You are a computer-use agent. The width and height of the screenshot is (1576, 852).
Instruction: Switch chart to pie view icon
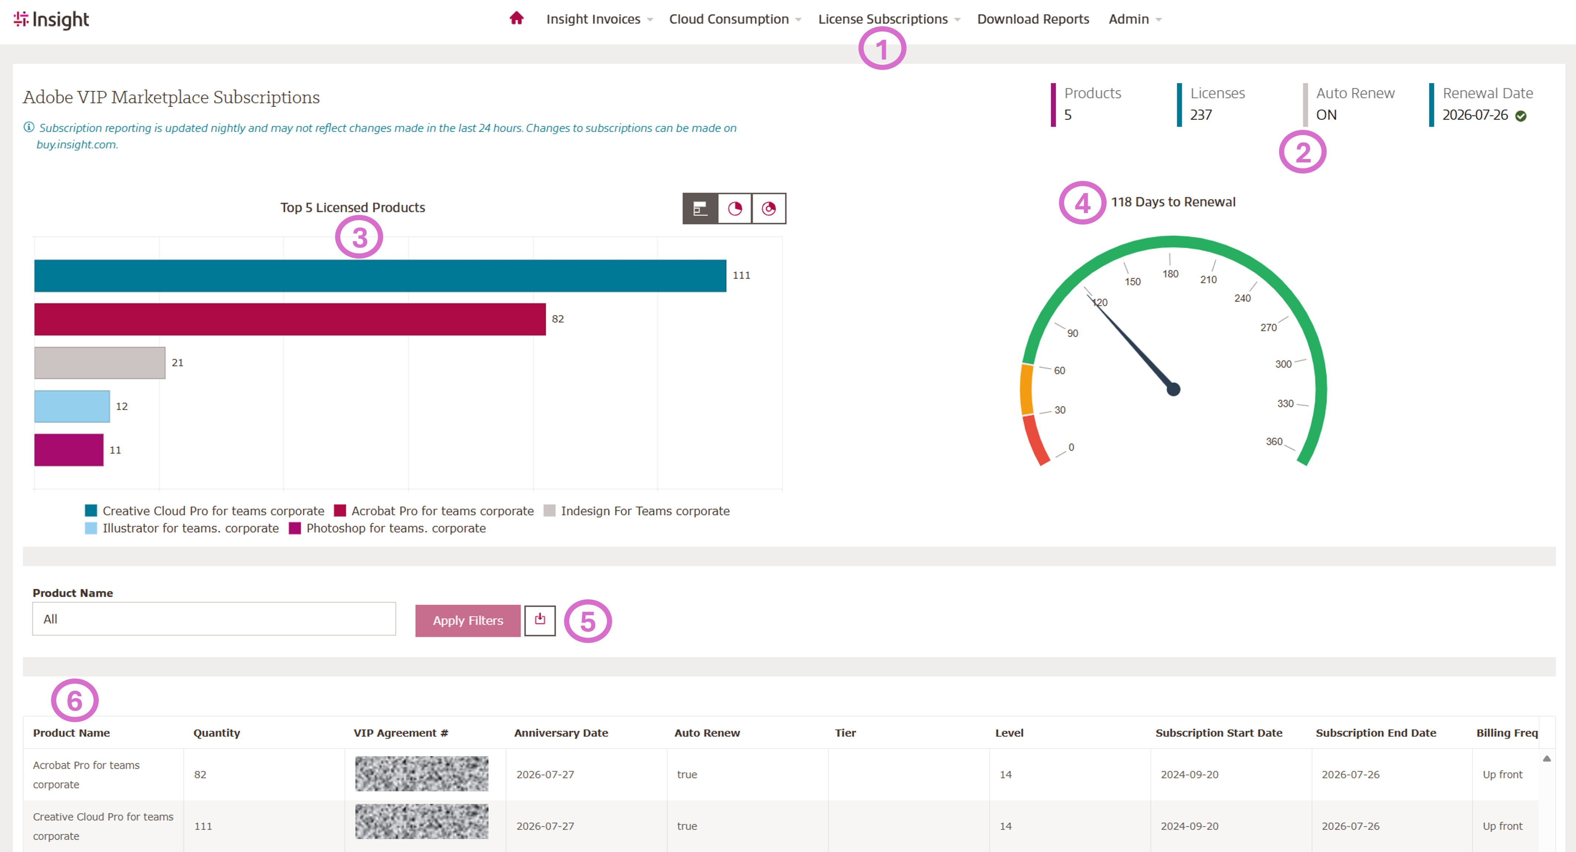coord(735,209)
